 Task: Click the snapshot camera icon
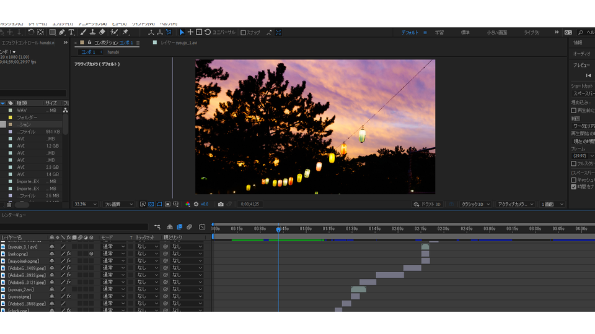point(221,204)
